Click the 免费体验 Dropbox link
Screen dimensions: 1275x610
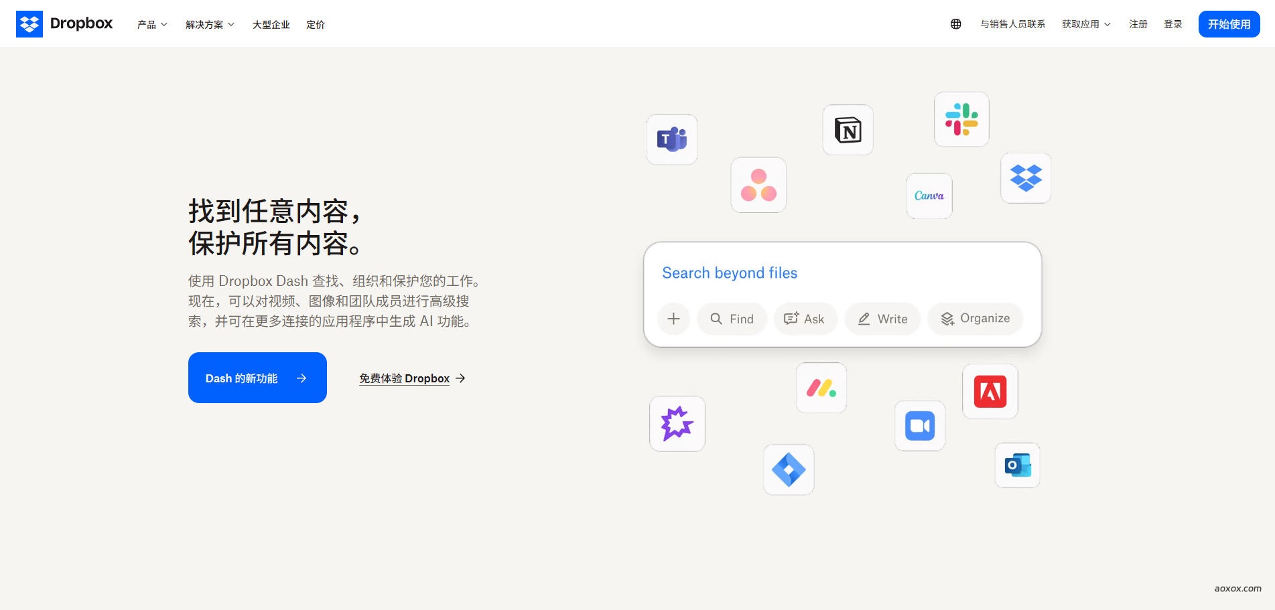point(404,378)
